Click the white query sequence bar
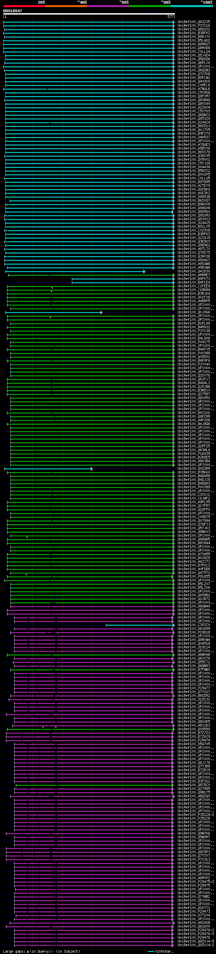 (x=89, y=14)
